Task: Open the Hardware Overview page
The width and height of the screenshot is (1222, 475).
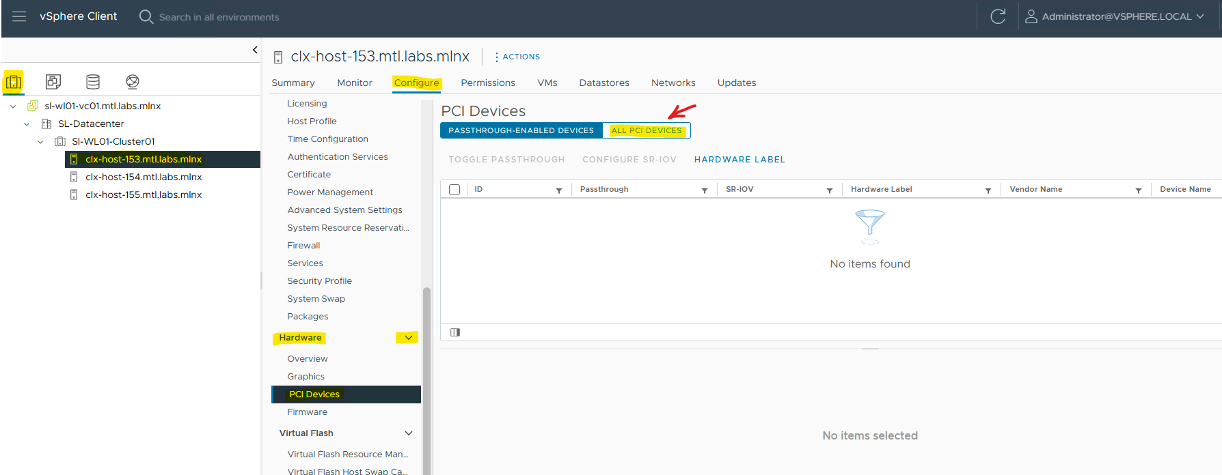Action: pyautogui.click(x=308, y=359)
